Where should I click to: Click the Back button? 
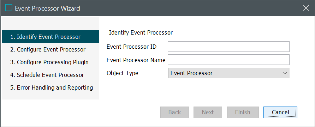(174, 112)
